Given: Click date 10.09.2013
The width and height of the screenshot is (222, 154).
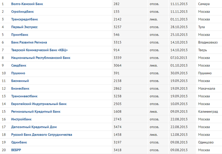Looking at the screenshot, I should (179, 104).
